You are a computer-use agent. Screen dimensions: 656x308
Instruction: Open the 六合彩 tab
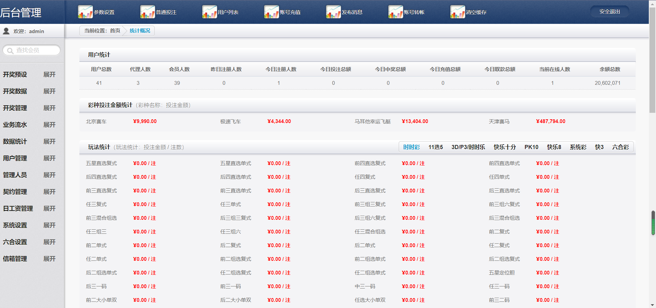point(620,147)
